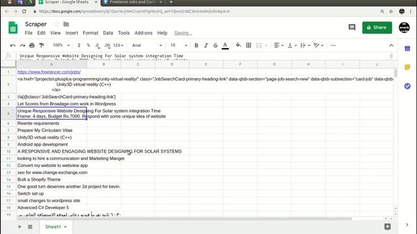417x234 pixels.
Task: Open more number formats 123 dropdown
Action: 119,45
